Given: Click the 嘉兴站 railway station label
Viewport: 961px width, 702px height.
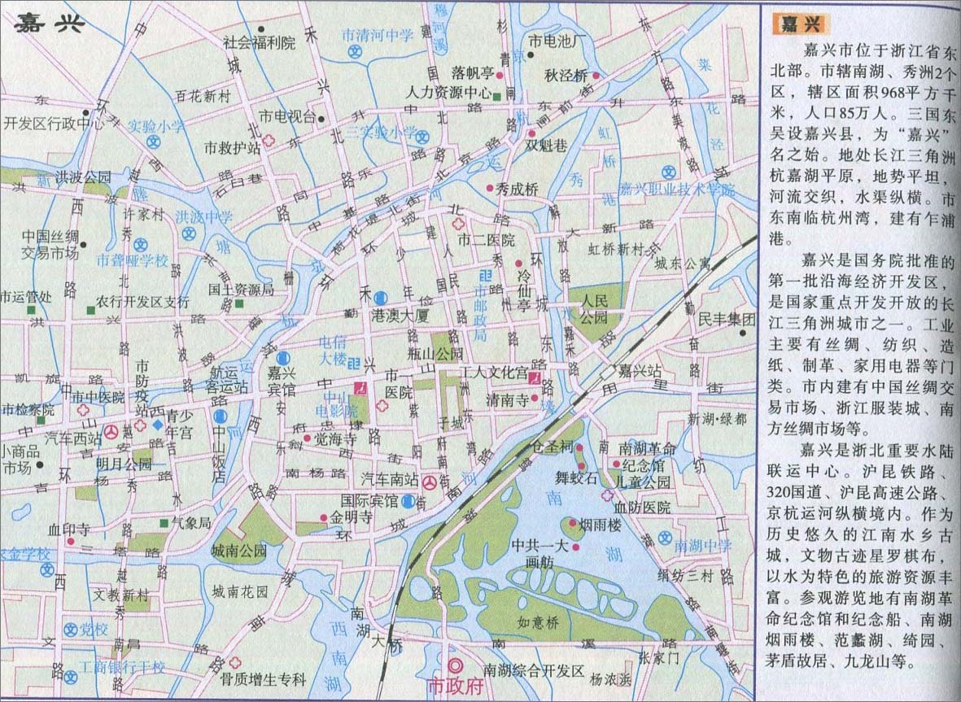Looking at the screenshot, I should [x=638, y=372].
